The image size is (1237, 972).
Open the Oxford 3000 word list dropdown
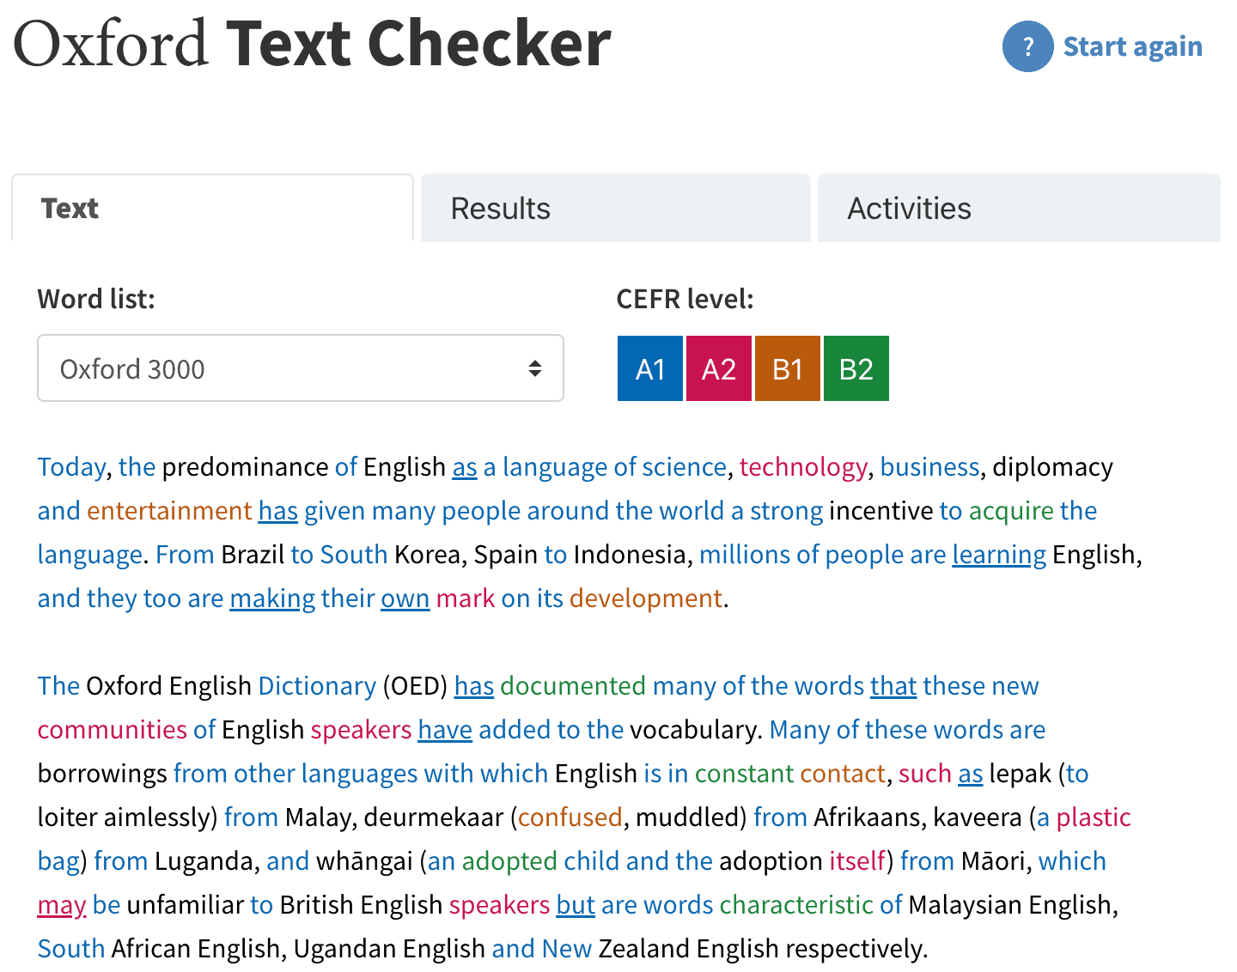pyautogui.click(x=300, y=368)
